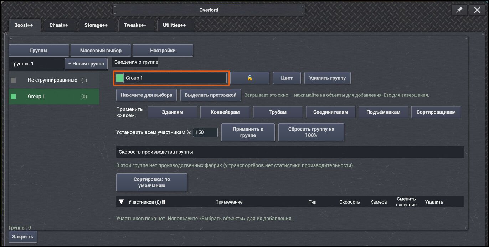Collapse the Участников list triangle

point(121,202)
